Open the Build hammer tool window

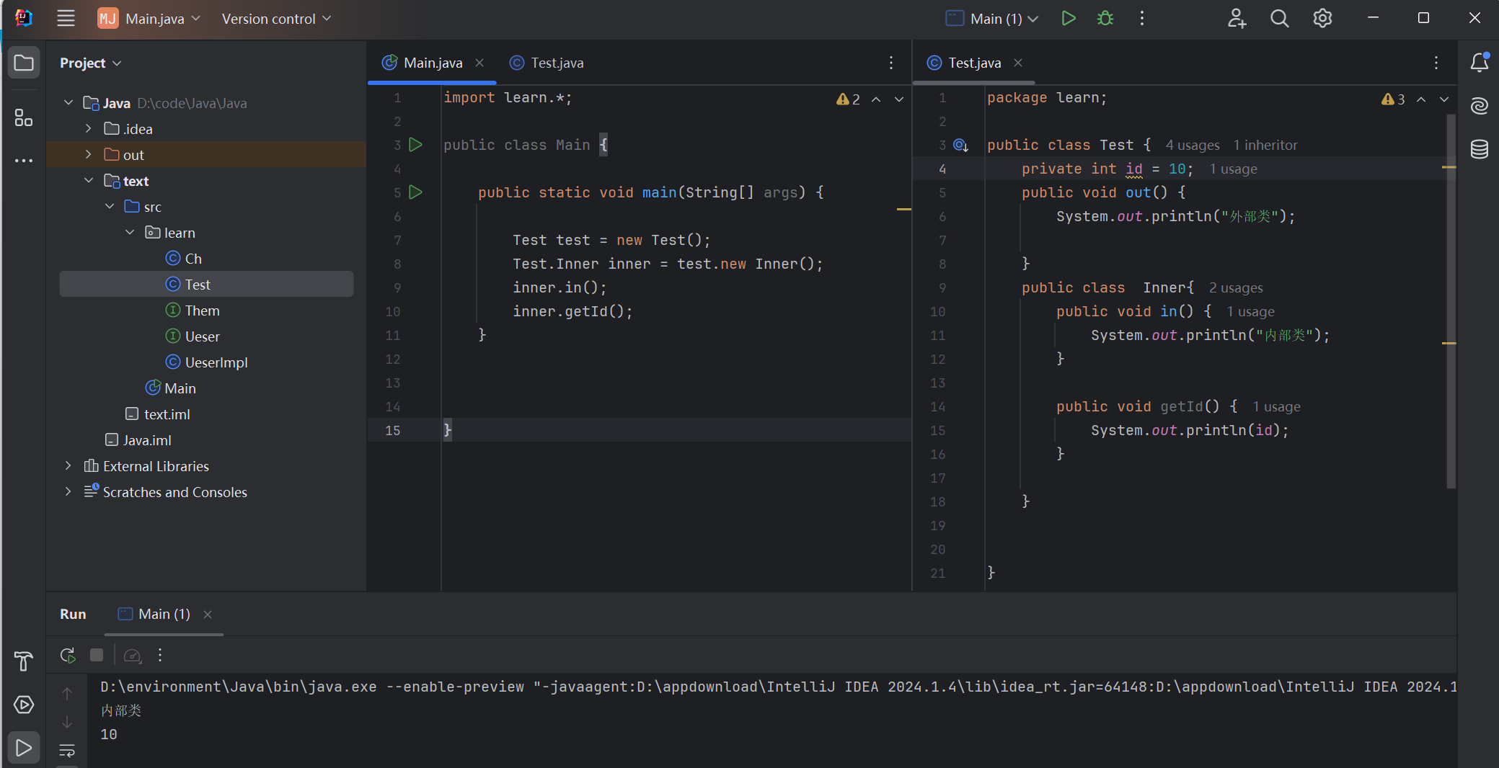click(x=24, y=661)
